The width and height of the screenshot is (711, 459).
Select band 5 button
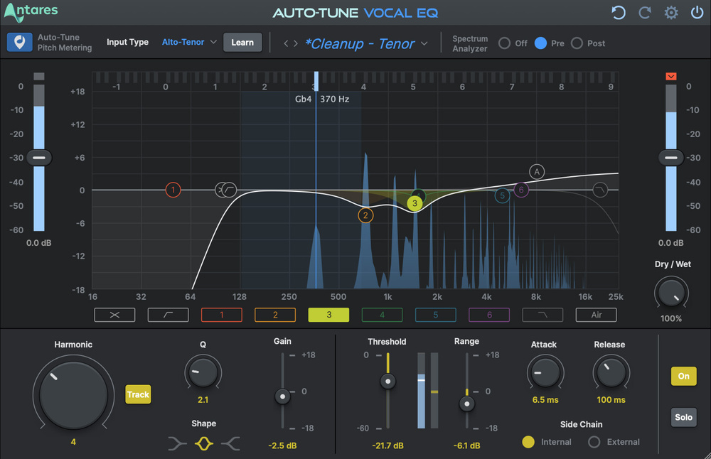[x=435, y=315]
